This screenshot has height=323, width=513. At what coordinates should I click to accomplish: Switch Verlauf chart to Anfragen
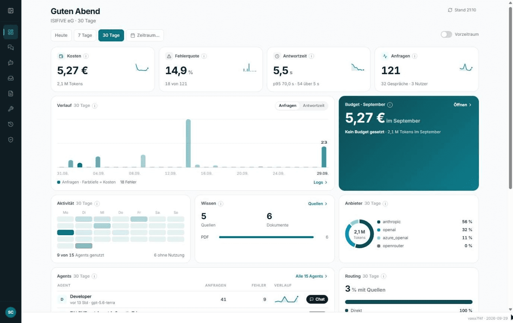(x=288, y=106)
